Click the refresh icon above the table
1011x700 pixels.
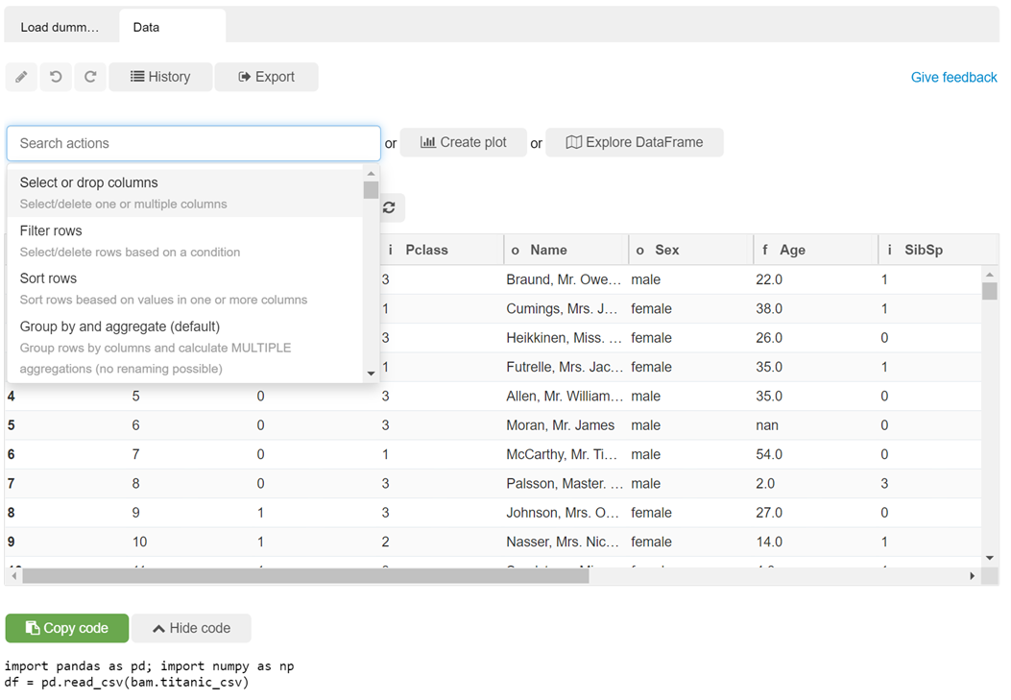pyautogui.click(x=389, y=207)
